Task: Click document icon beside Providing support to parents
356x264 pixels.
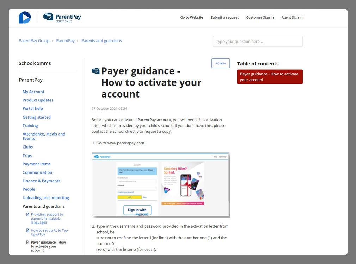Action: [x=28, y=214]
